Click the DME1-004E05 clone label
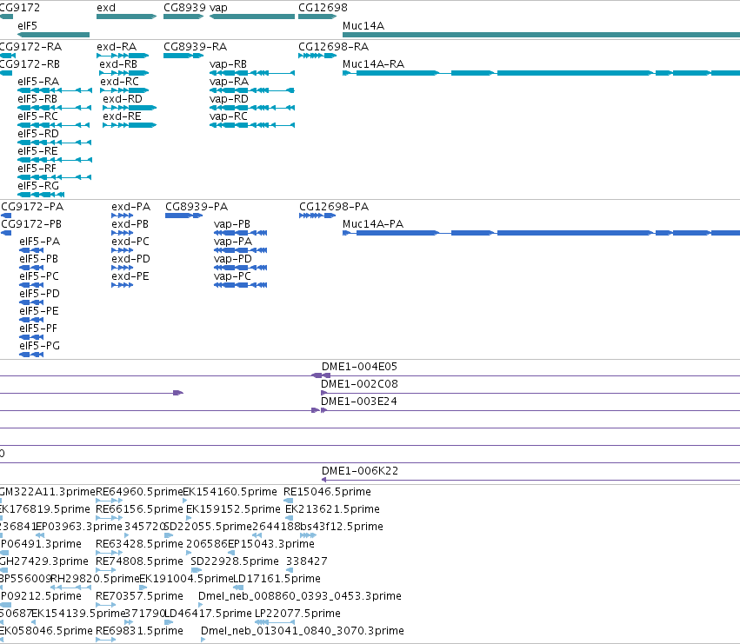 (x=360, y=367)
